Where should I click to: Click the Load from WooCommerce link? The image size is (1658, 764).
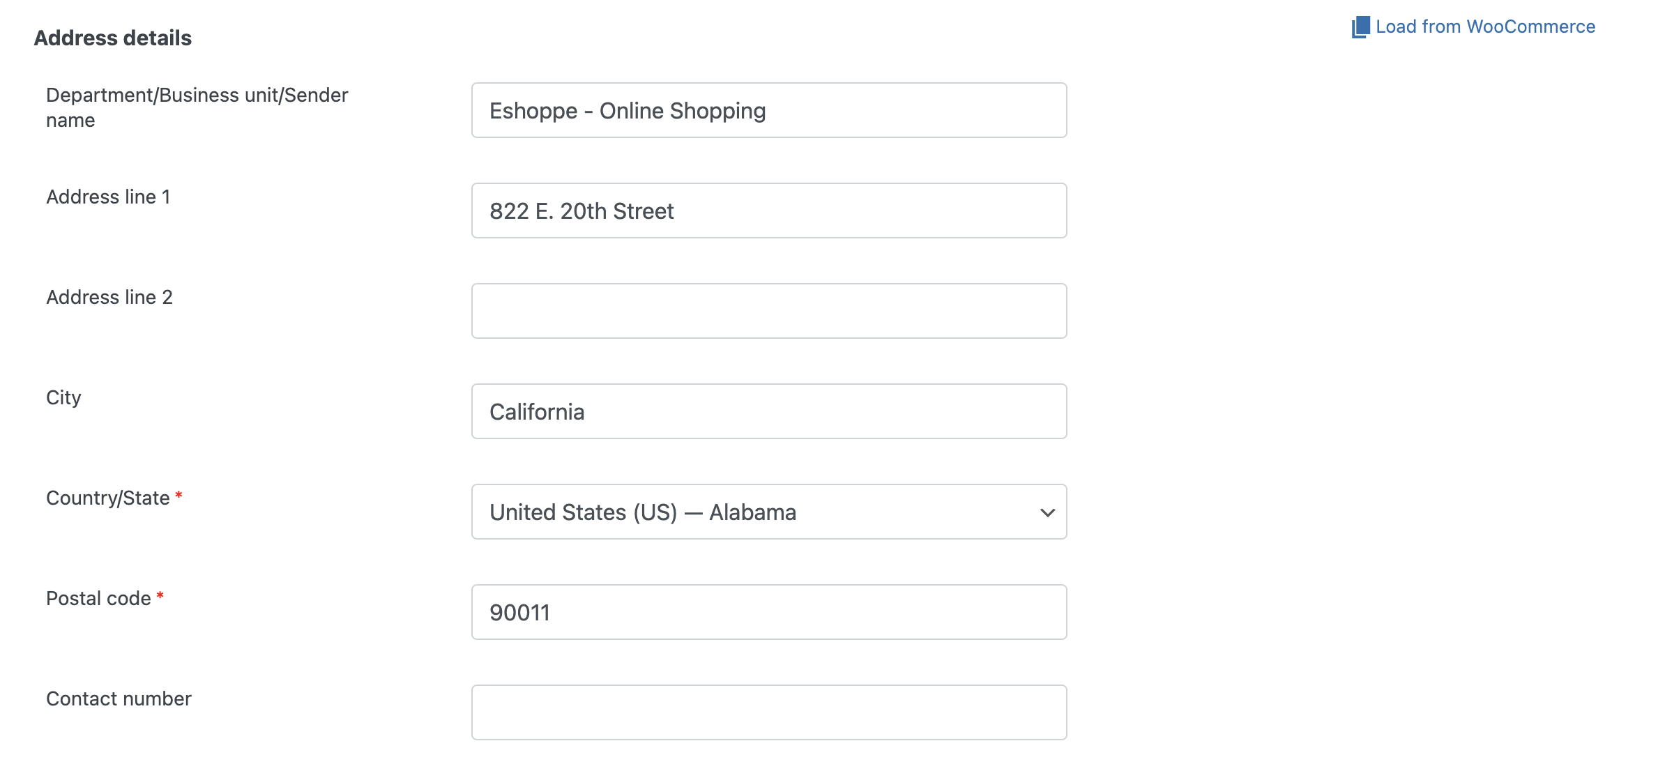pyautogui.click(x=1485, y=26)
